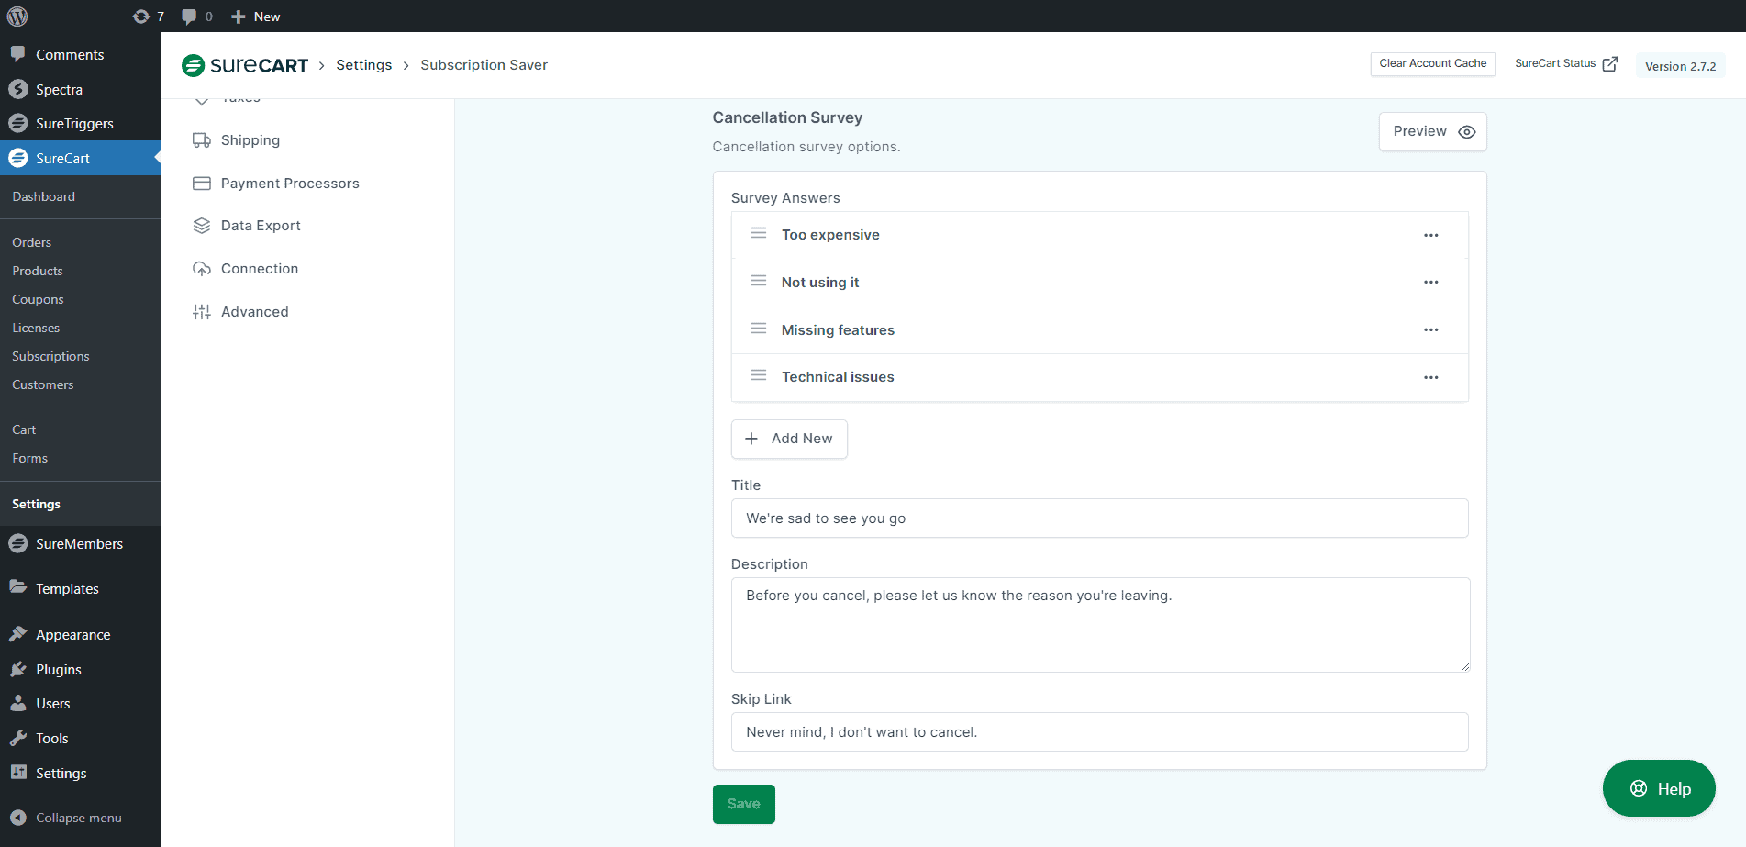The image size is (1746, 847).
Task: Select the Payment Processors settings icon
Action: pyautogui.click(x=202, y=183)
